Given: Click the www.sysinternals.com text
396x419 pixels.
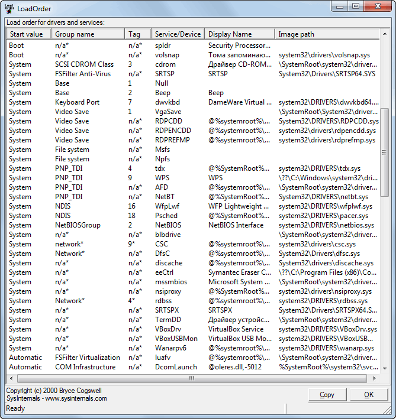Looking at the screenshot, I should [x=76, y=398].
